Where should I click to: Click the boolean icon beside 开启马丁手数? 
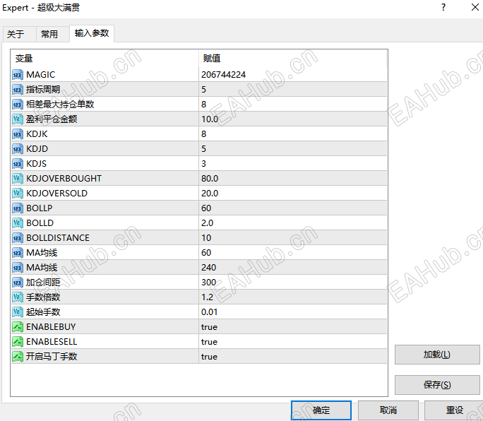17,356
